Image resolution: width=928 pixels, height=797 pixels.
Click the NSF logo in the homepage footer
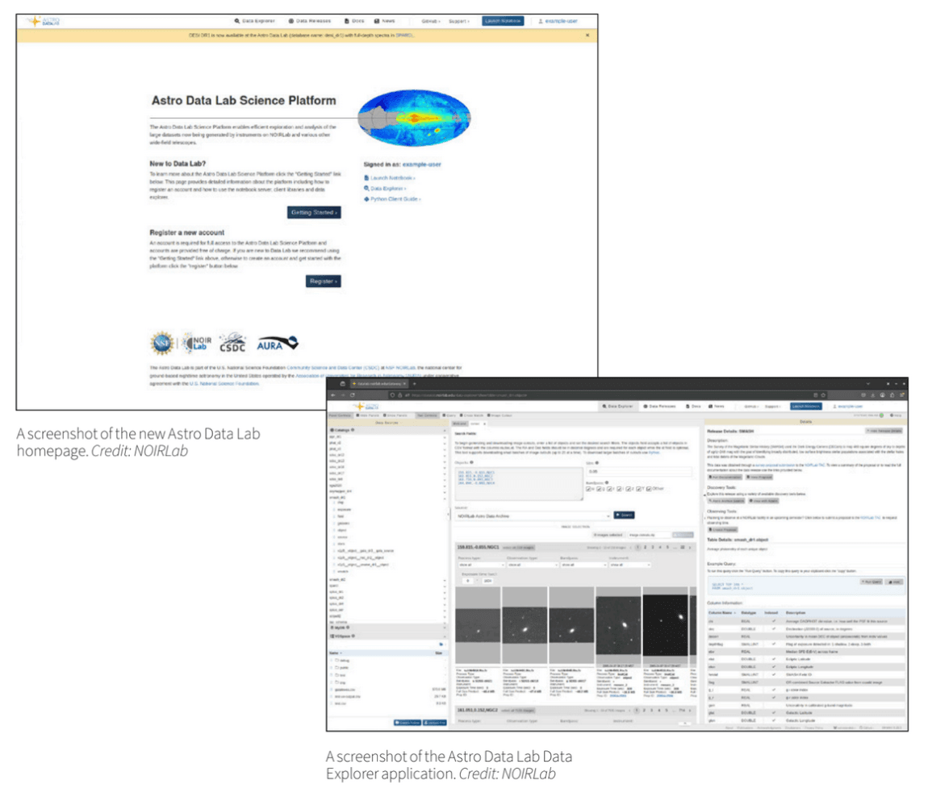[x=161, y=343]
